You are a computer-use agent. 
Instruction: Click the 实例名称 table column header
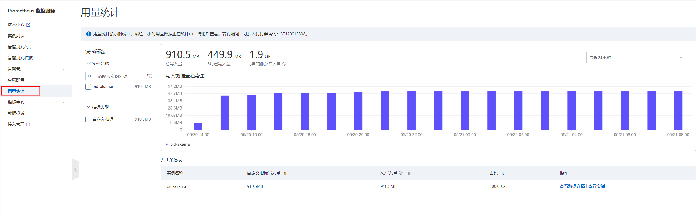point(175,173)
